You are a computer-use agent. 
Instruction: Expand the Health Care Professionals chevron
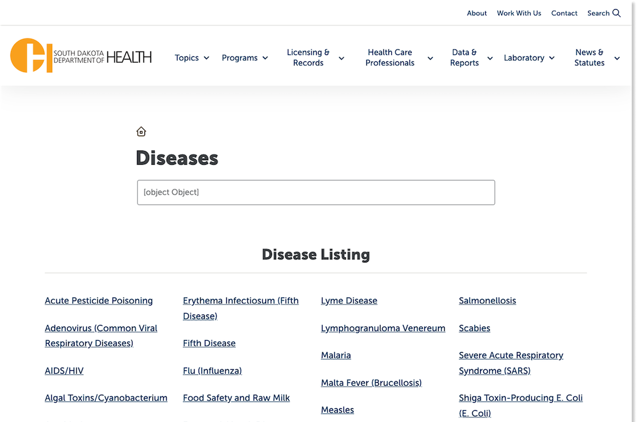tap(430, 58)
